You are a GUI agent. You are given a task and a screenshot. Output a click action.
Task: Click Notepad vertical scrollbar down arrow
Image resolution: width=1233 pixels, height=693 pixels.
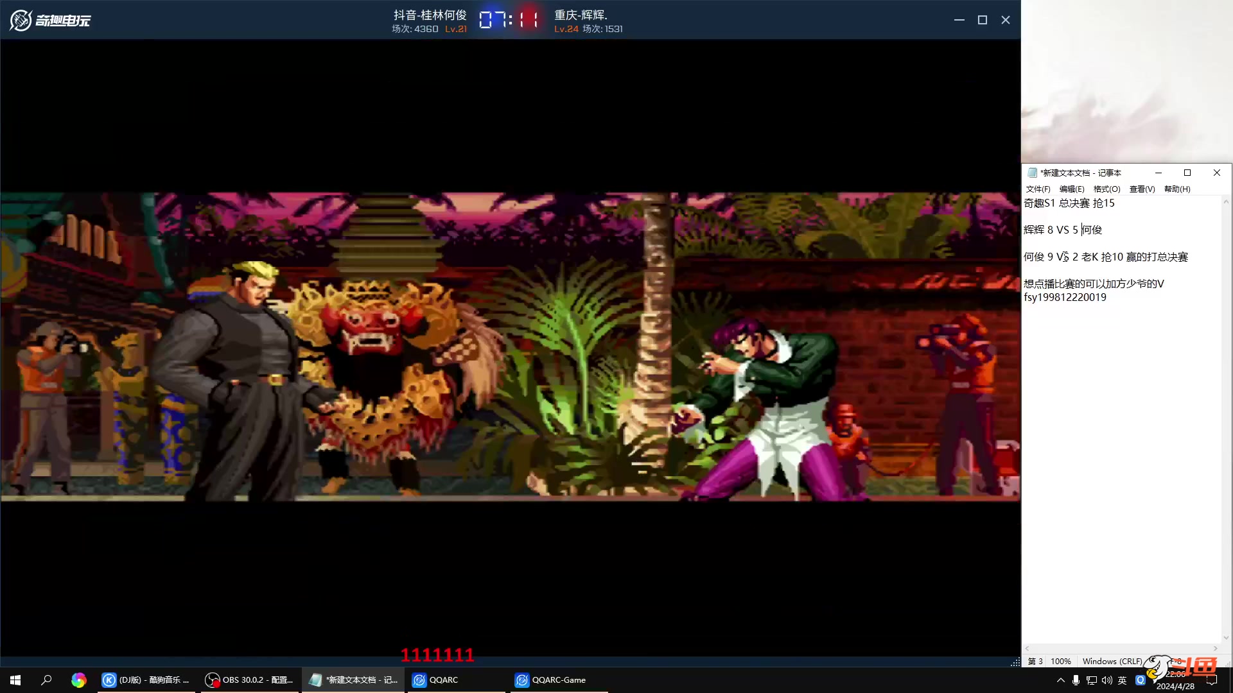(1226, 638)
